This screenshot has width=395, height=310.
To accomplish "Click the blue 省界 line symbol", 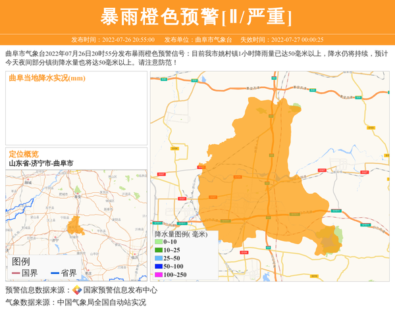I will coord(55,273).
